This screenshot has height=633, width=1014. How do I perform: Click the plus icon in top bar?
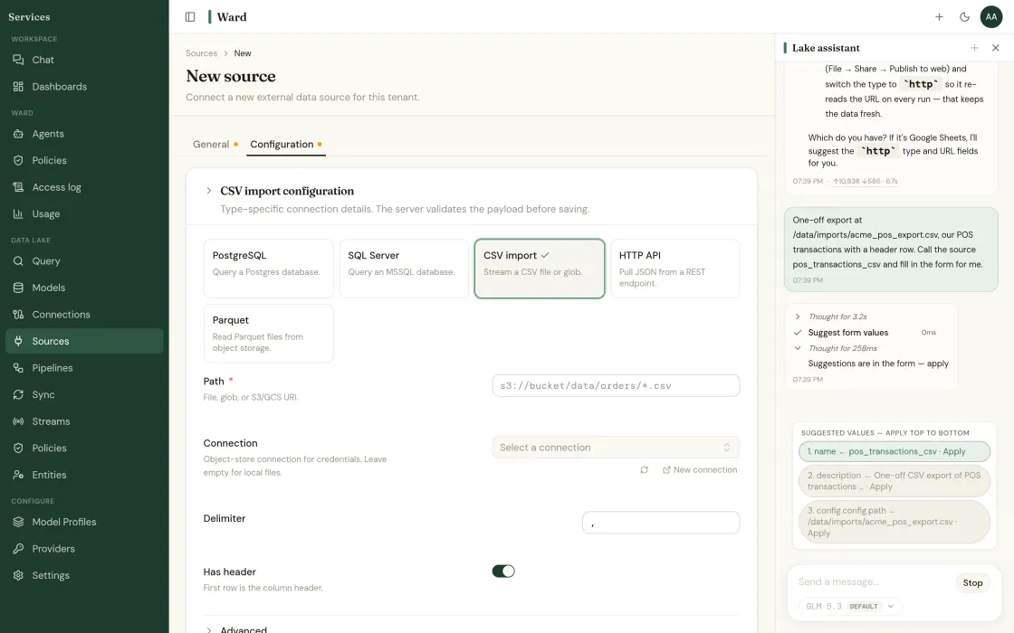[939, 17]
